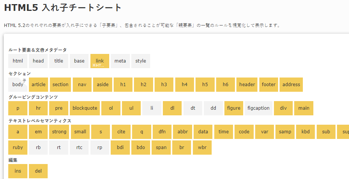Click the main element tile

pyautogui.click(x=304, y=108)
